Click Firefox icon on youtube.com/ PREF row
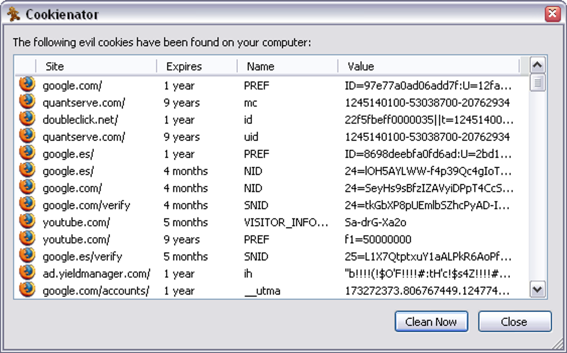Viewport: 567px width, 353px height. click(27, 239)
